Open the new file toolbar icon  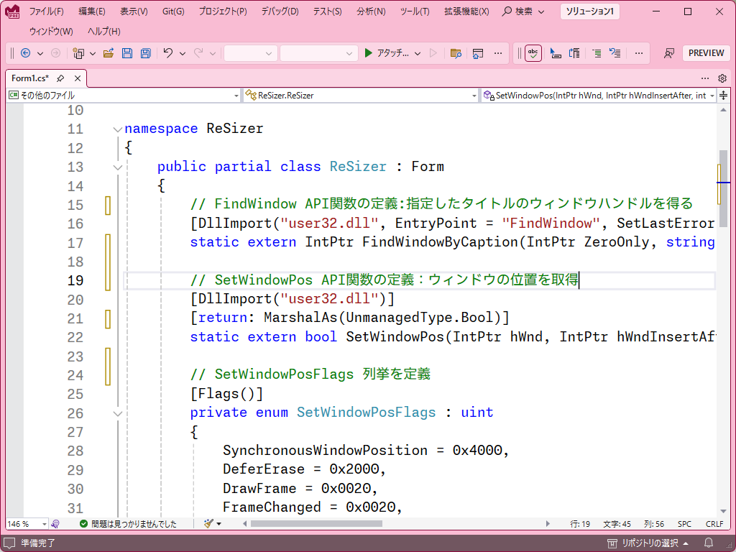80,52
